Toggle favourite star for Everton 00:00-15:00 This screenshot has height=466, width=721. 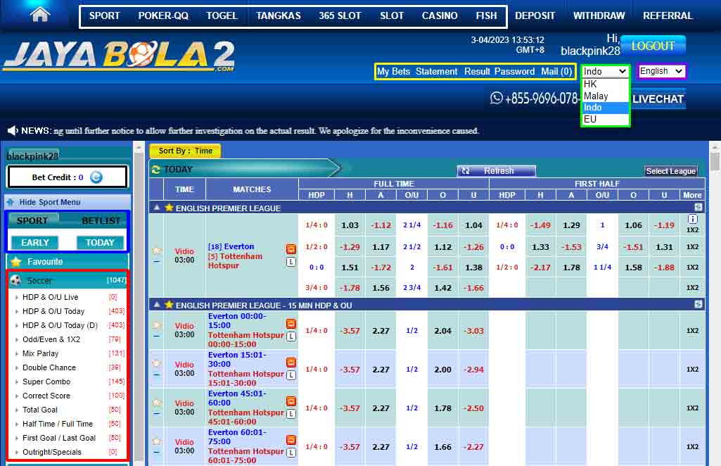coord(157,325)
